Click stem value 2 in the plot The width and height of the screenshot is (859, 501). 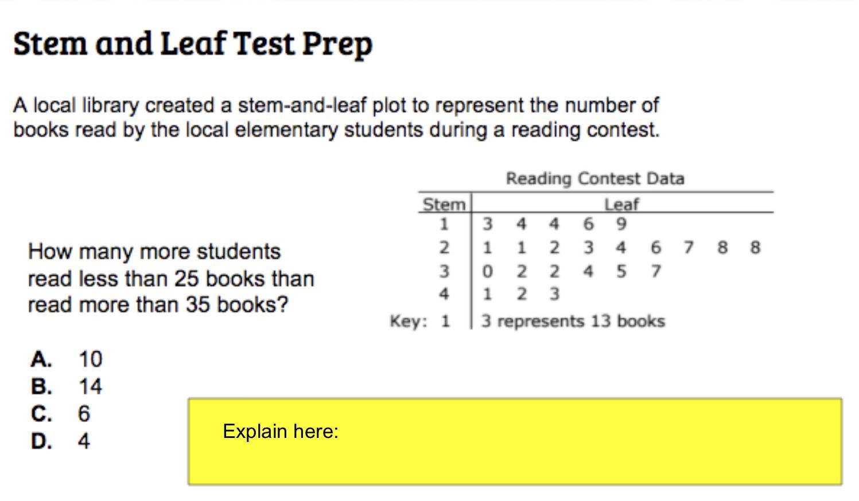[444, 248]
